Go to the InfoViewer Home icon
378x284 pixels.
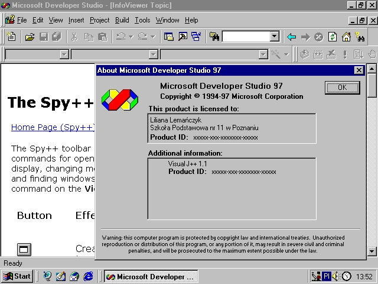(346, 37)
